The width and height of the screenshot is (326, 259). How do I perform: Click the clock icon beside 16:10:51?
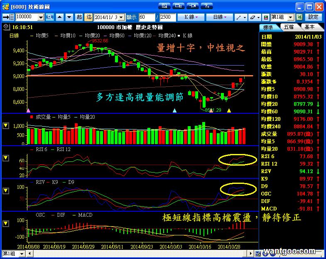(5, 27)
